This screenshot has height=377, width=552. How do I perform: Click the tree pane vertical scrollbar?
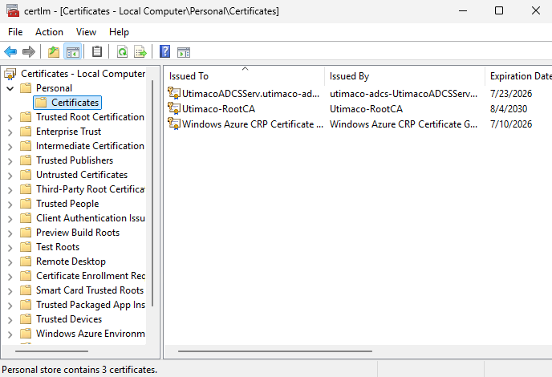point(152,201)
